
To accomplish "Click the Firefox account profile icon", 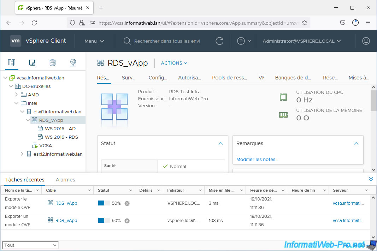I will [355, 23].
